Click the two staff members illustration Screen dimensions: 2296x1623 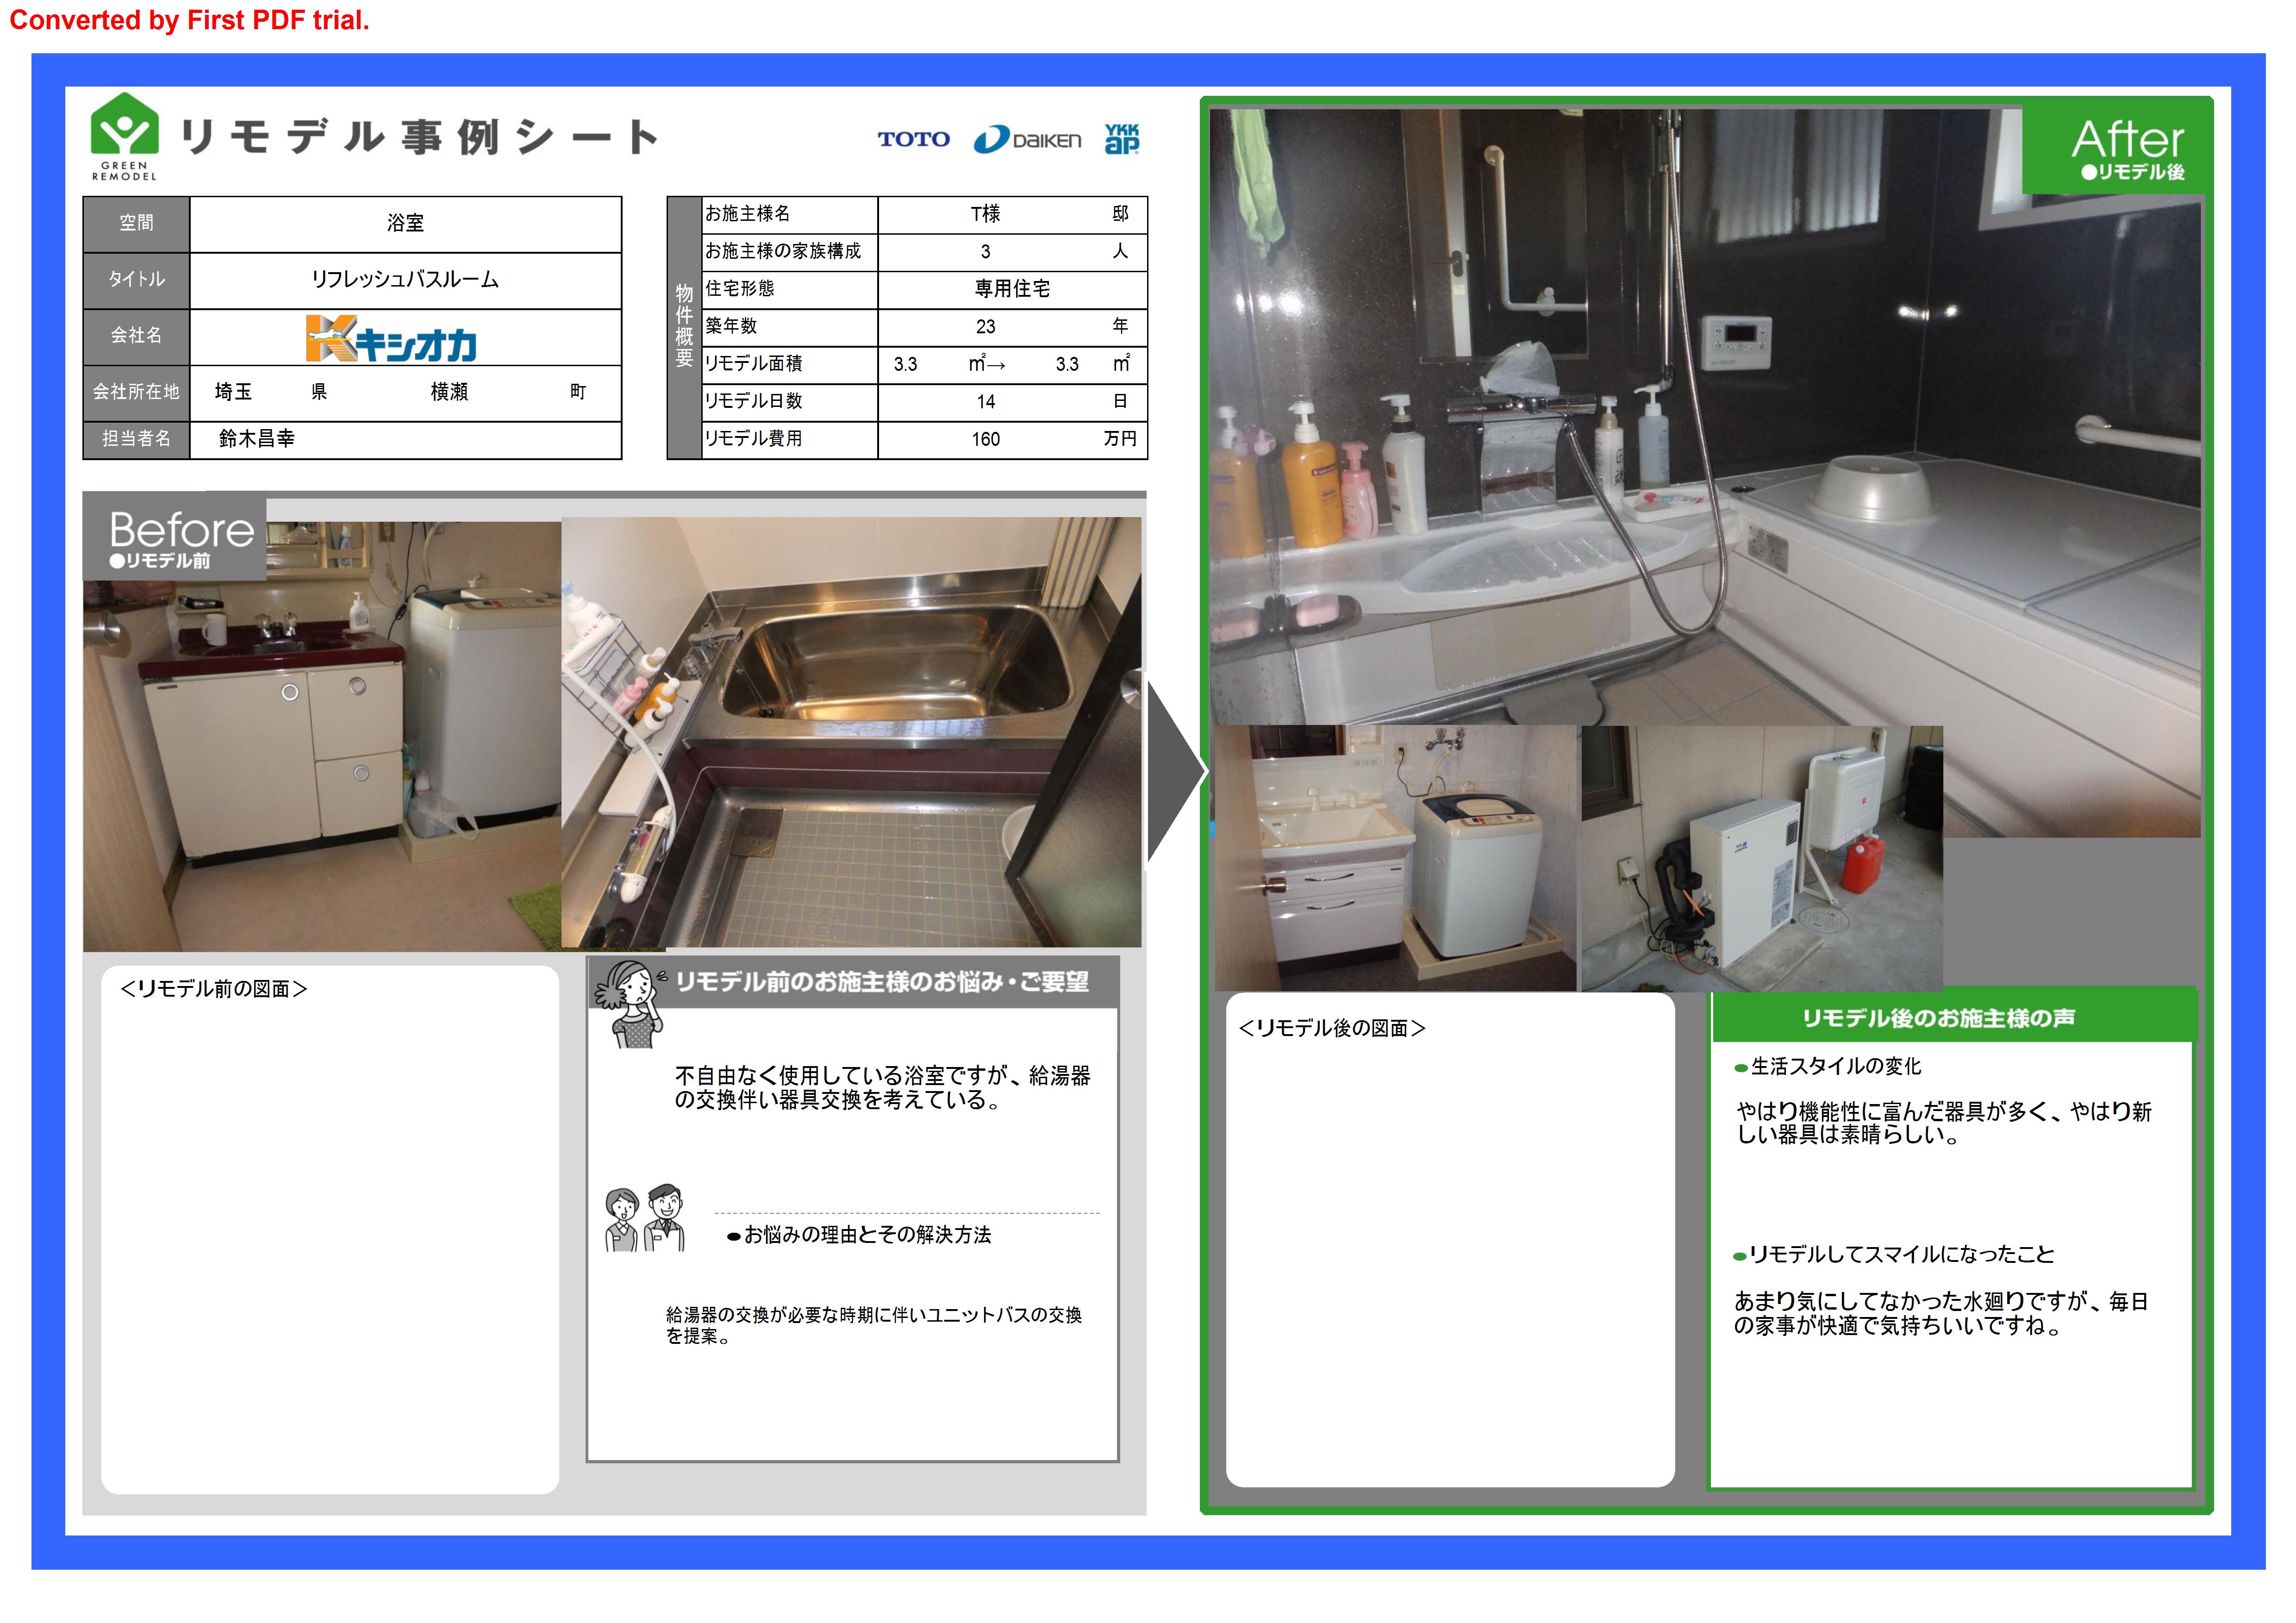pos(645,1218)
